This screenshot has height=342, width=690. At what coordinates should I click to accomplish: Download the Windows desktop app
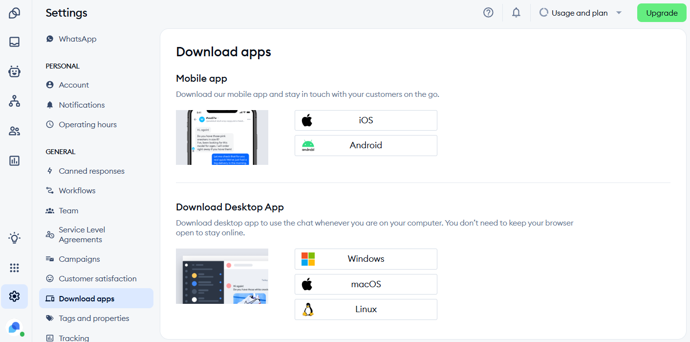(x=366, y=259)
